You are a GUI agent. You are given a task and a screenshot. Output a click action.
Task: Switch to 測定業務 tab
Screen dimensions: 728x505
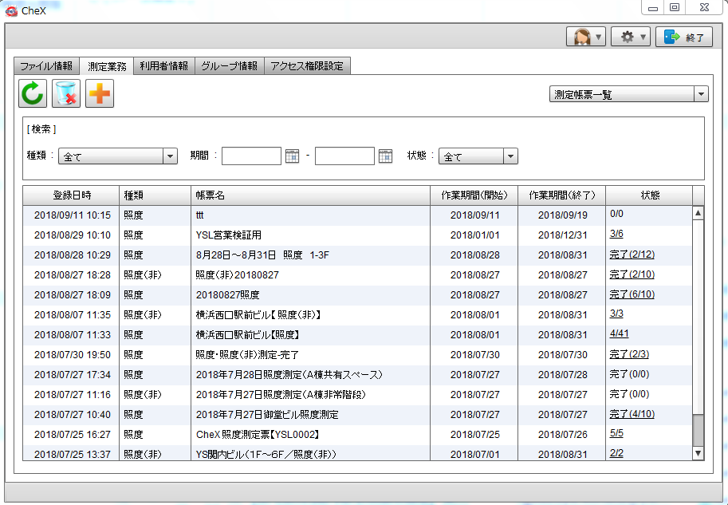coord(107,66)
